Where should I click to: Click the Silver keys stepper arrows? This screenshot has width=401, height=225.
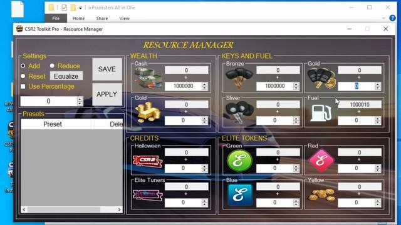click(296, 121)
